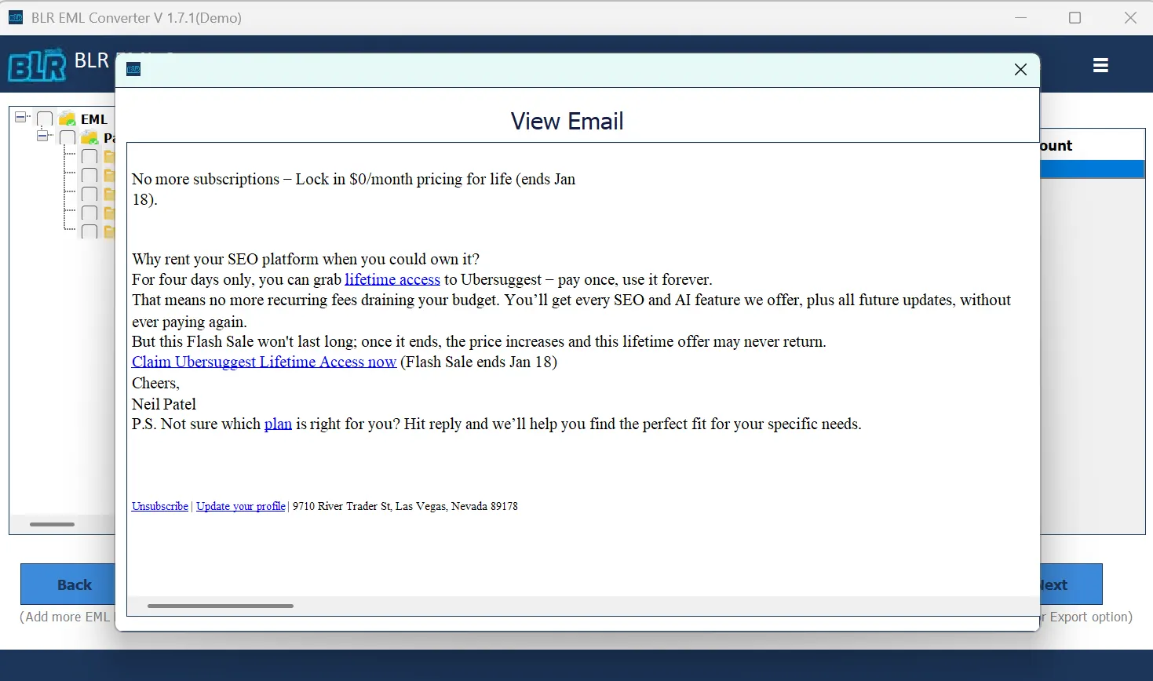
Task: Click the Unsubscribe link in the email
Action: pos(159,506)
